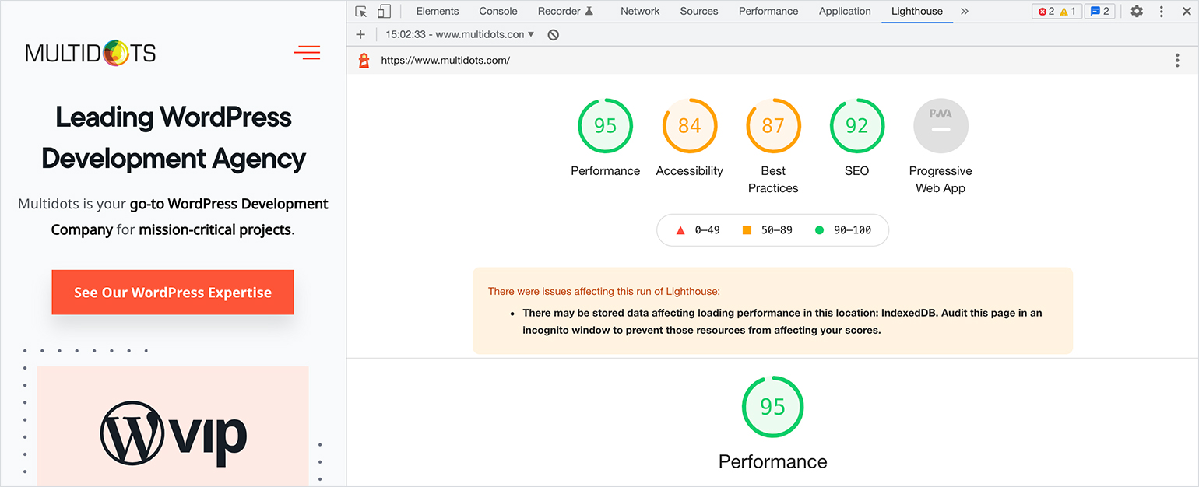Click the Multidots logo
1199x487 pixels.
pyautogui.click(x=90, y=53)
